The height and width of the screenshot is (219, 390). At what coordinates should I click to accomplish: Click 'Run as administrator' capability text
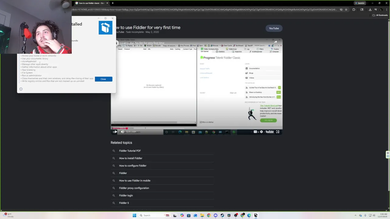pos(32,75)
